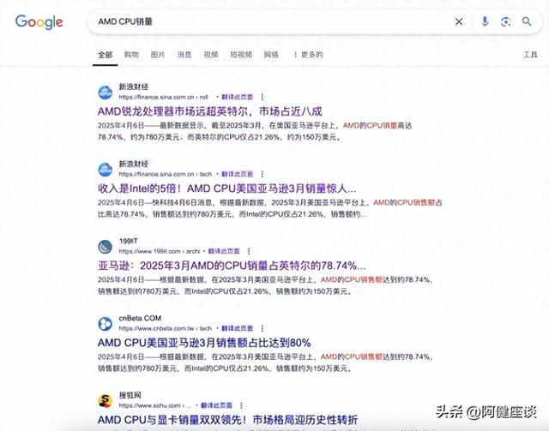Switch to the 购物 tab
The image size is (549, 431).
click(131, 55)
